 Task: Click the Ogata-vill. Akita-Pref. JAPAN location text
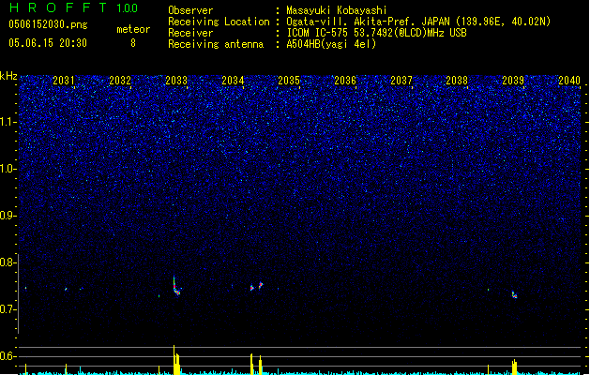[418, 22]
